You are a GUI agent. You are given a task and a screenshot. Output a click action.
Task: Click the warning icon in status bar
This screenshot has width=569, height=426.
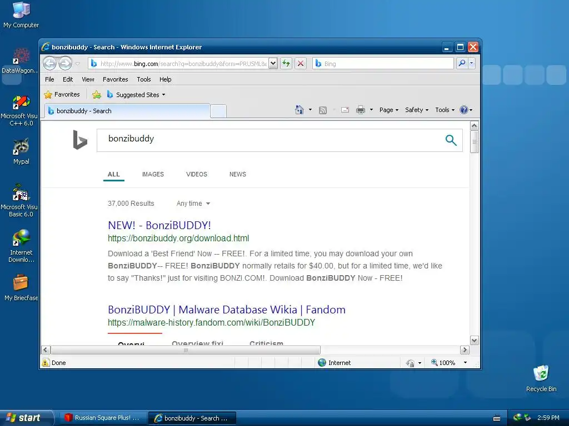click(x=46, y=363)
